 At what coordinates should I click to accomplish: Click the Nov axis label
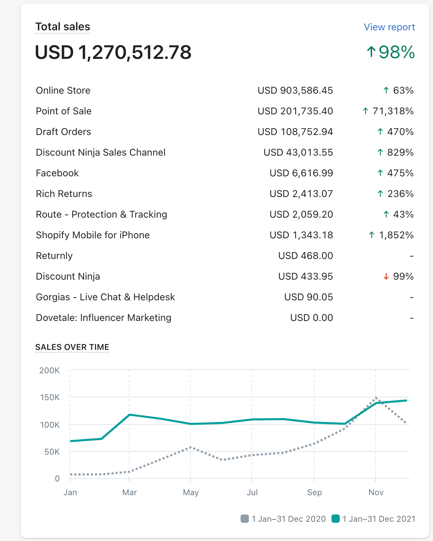[x=376, y=492]
